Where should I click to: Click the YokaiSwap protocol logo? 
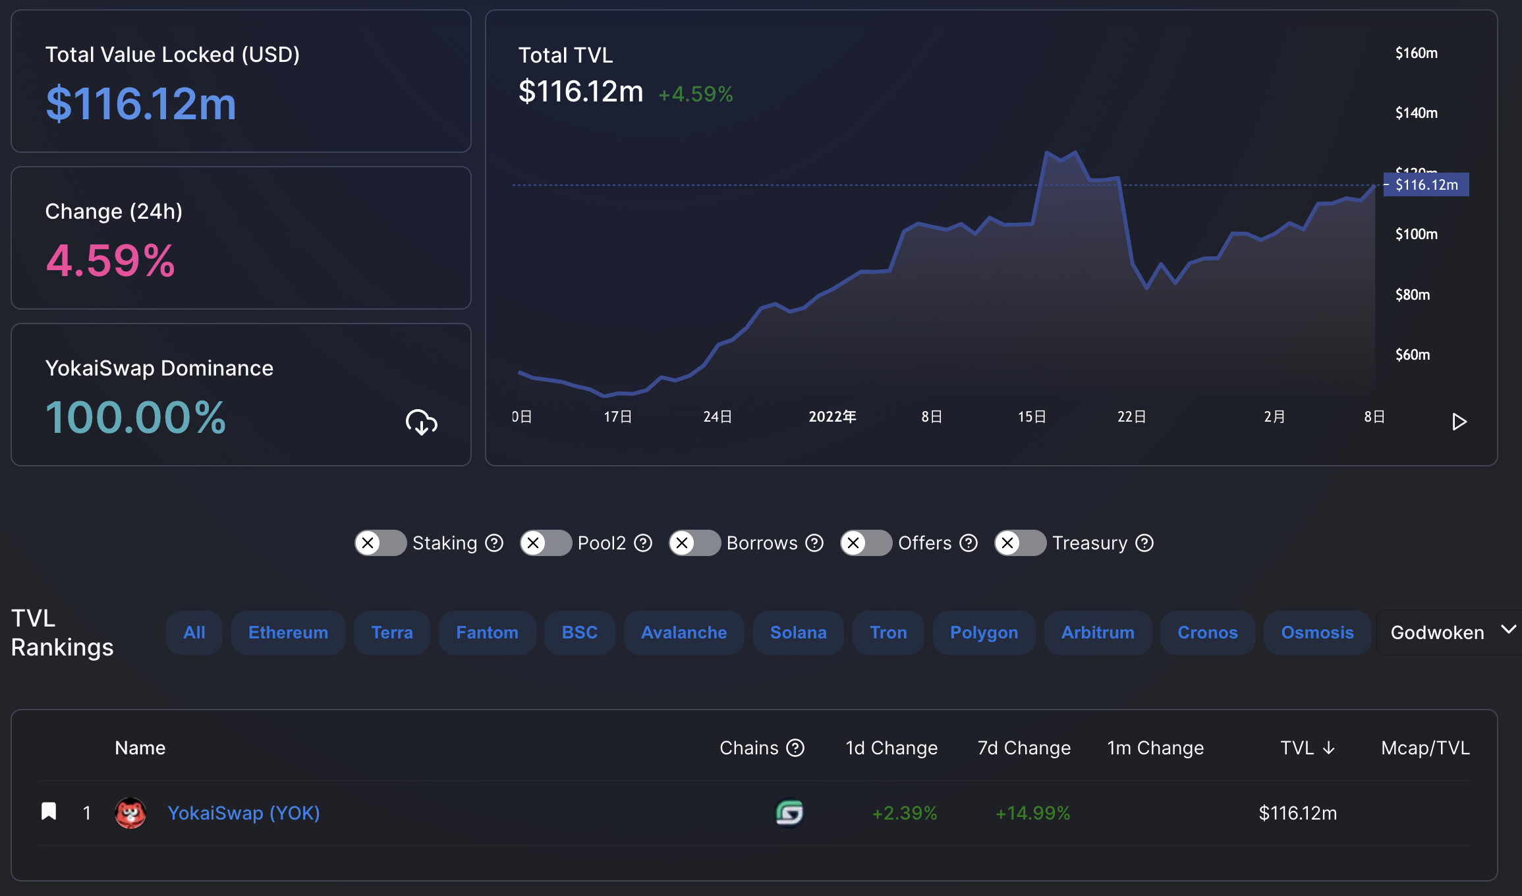(x=130, y=813)
